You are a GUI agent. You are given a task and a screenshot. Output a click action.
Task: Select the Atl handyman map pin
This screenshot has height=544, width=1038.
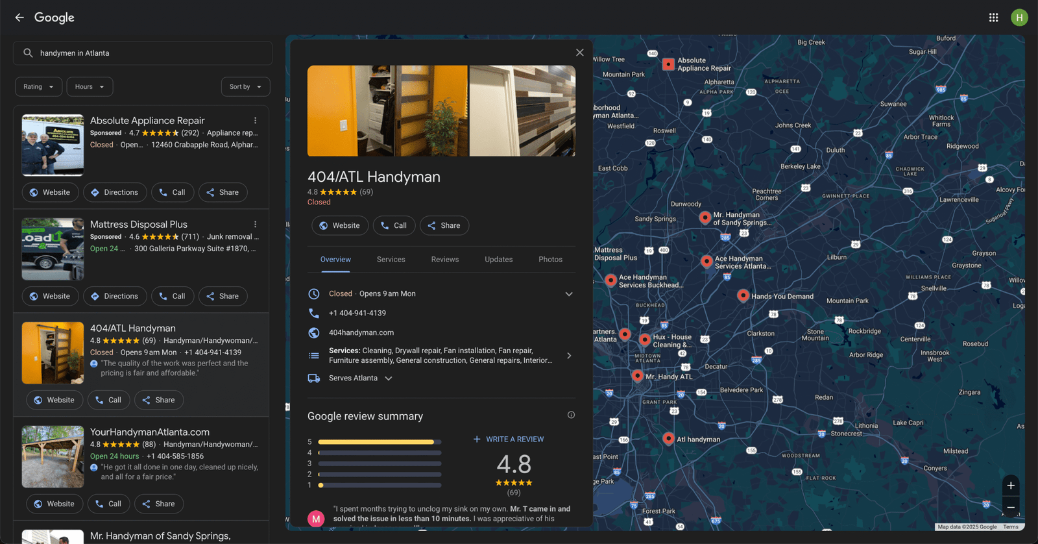pyautogui.click(x=669, y=438)
